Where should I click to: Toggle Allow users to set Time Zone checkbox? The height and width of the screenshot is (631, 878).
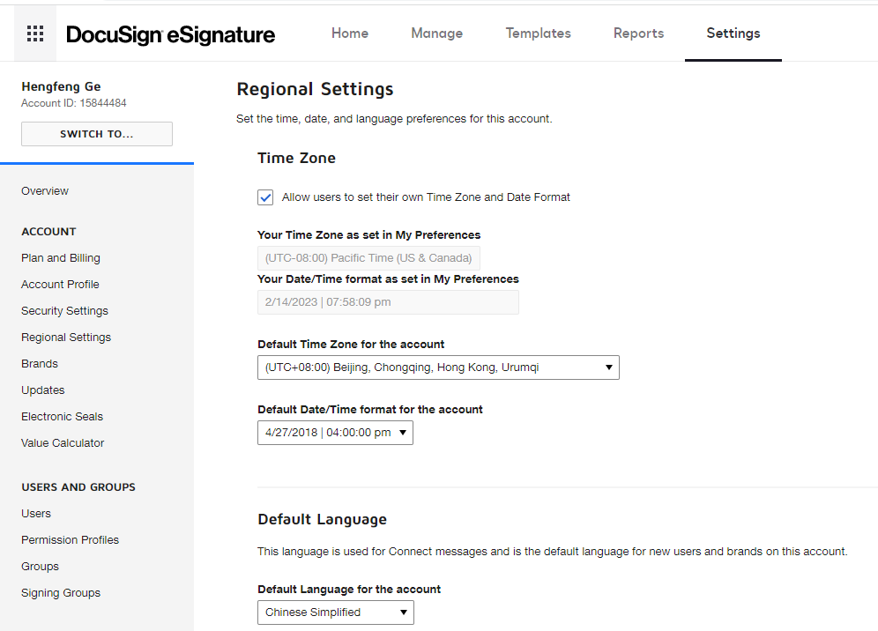click(x=265, y=197)
